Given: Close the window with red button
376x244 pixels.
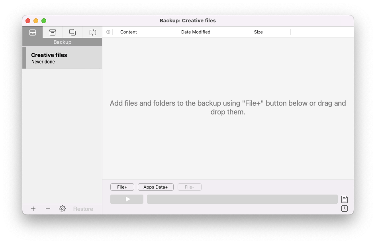Looking at the screenshot, I should point(28,21).
